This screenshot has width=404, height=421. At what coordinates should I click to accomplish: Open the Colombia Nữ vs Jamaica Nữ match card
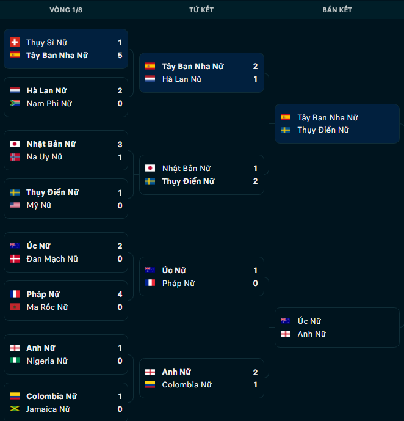66,402
